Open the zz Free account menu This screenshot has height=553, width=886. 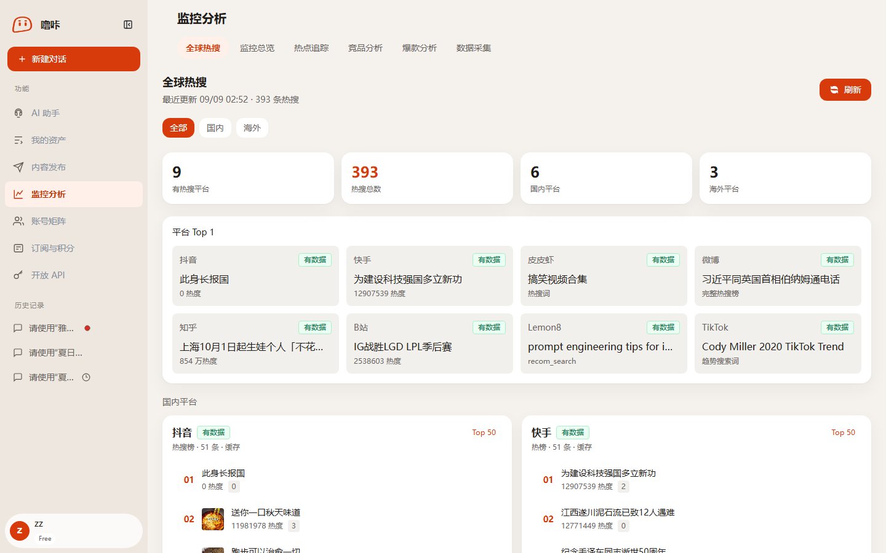74,531
